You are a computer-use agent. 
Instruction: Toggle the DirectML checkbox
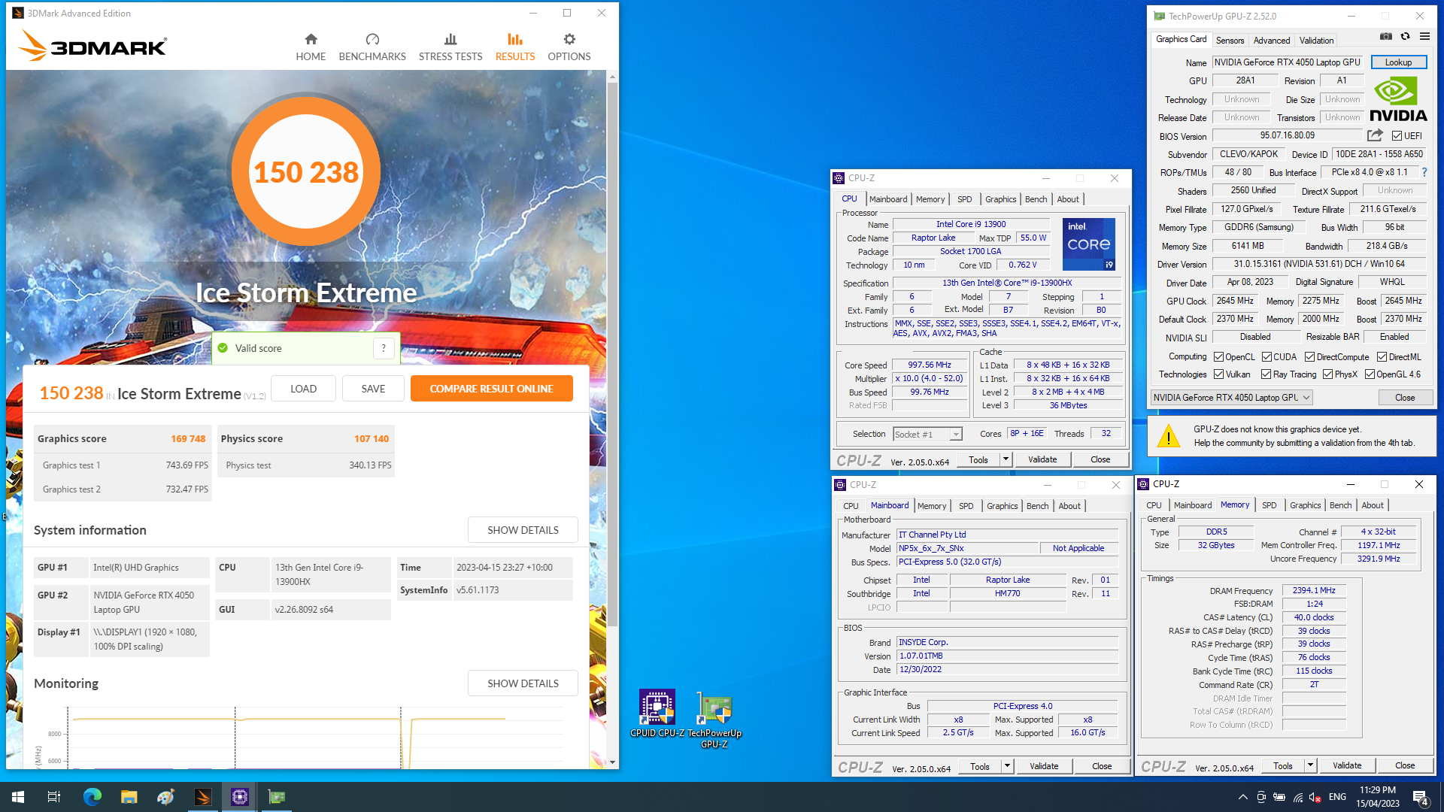(1382, 357)
